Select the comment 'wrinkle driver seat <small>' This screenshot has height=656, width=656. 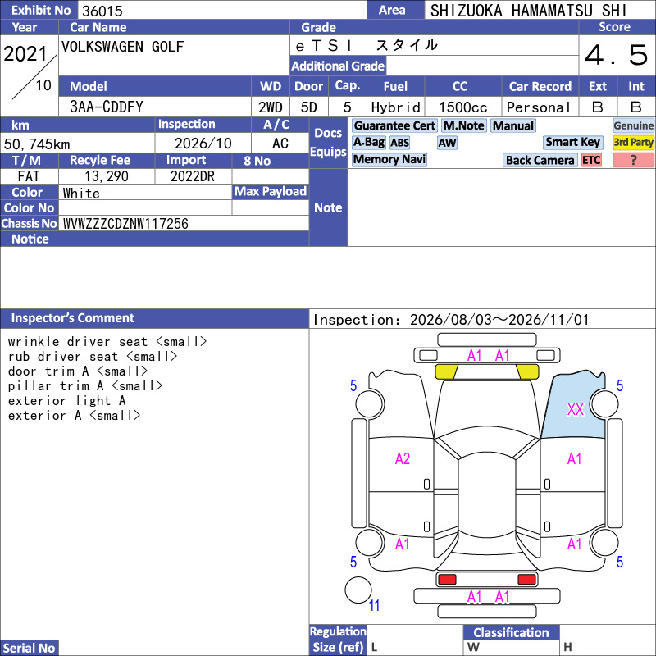point(107,342)
